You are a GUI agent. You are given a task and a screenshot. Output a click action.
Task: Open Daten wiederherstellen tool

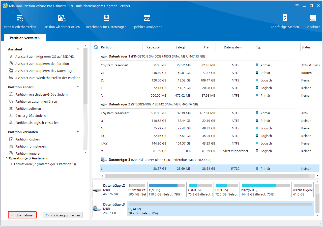(19, 22)
